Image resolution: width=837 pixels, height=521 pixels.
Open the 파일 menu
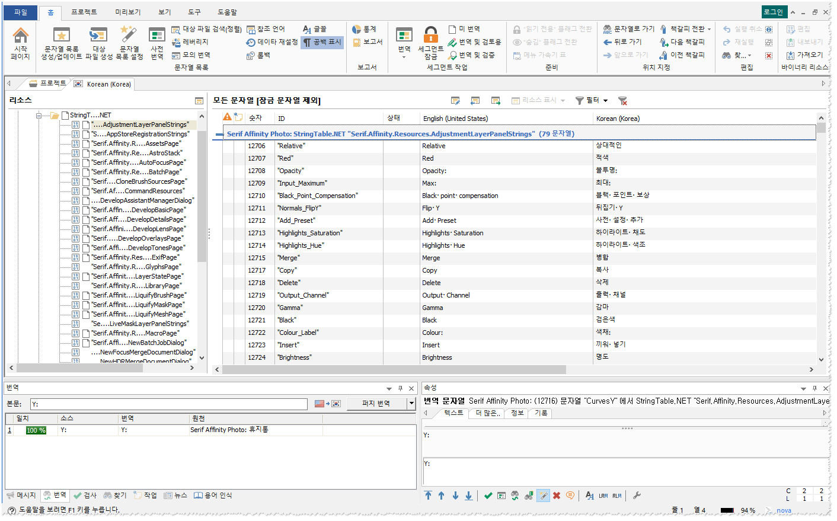tap(21, 12)
